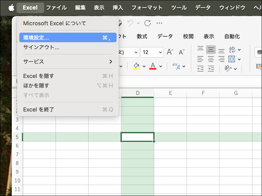Open the undo history dropdown arrow
The height and width of the screenshot is (196, 262).
(138, 23)
